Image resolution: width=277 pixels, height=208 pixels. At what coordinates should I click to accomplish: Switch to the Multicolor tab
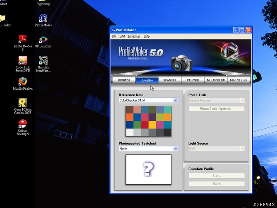tap(216, 80)
